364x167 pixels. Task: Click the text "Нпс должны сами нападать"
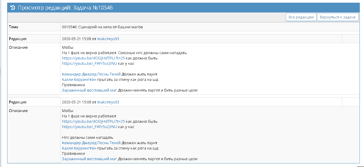(87, 138)
